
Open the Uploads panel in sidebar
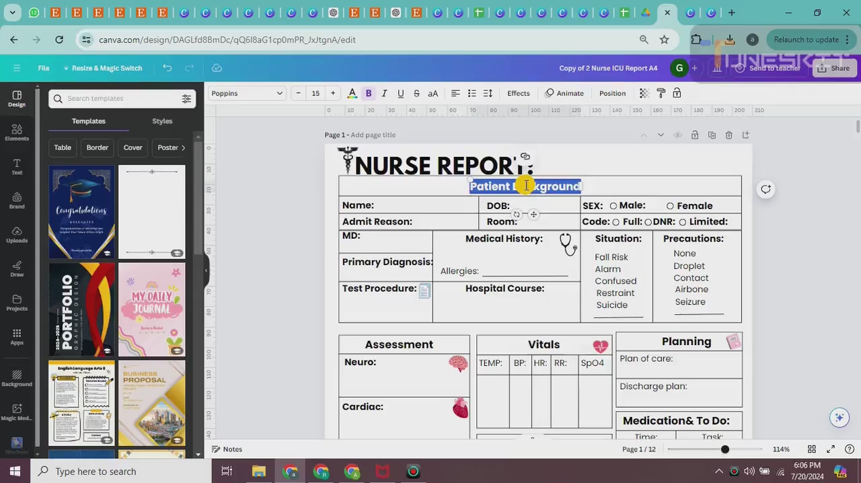[17, 235]
